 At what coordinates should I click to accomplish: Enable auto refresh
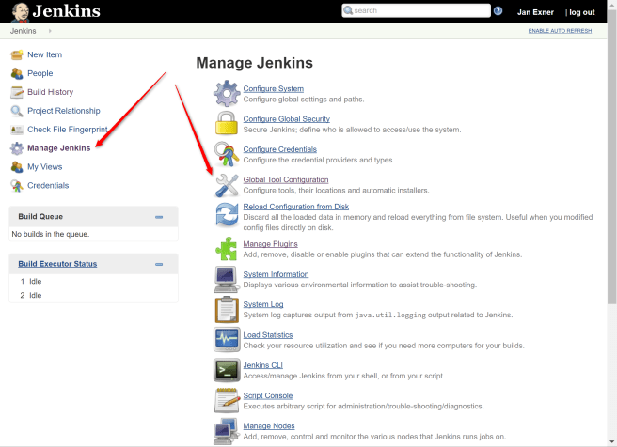560,31
